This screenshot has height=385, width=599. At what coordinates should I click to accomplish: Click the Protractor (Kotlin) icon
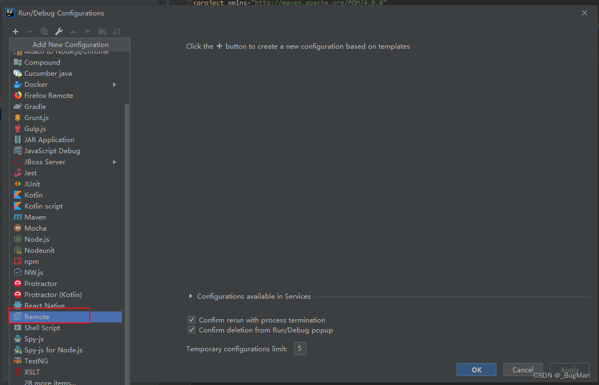point(18,294)
